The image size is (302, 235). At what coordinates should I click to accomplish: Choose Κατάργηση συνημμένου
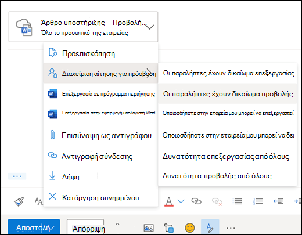coord(100,197)
